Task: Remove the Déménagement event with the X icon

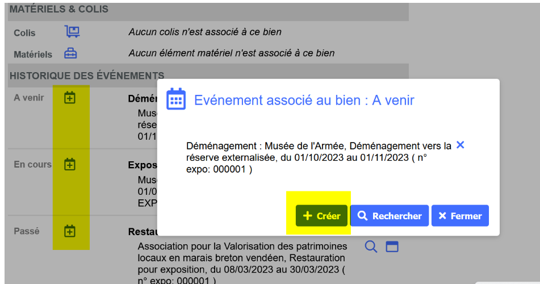Action: click(460, 145)
